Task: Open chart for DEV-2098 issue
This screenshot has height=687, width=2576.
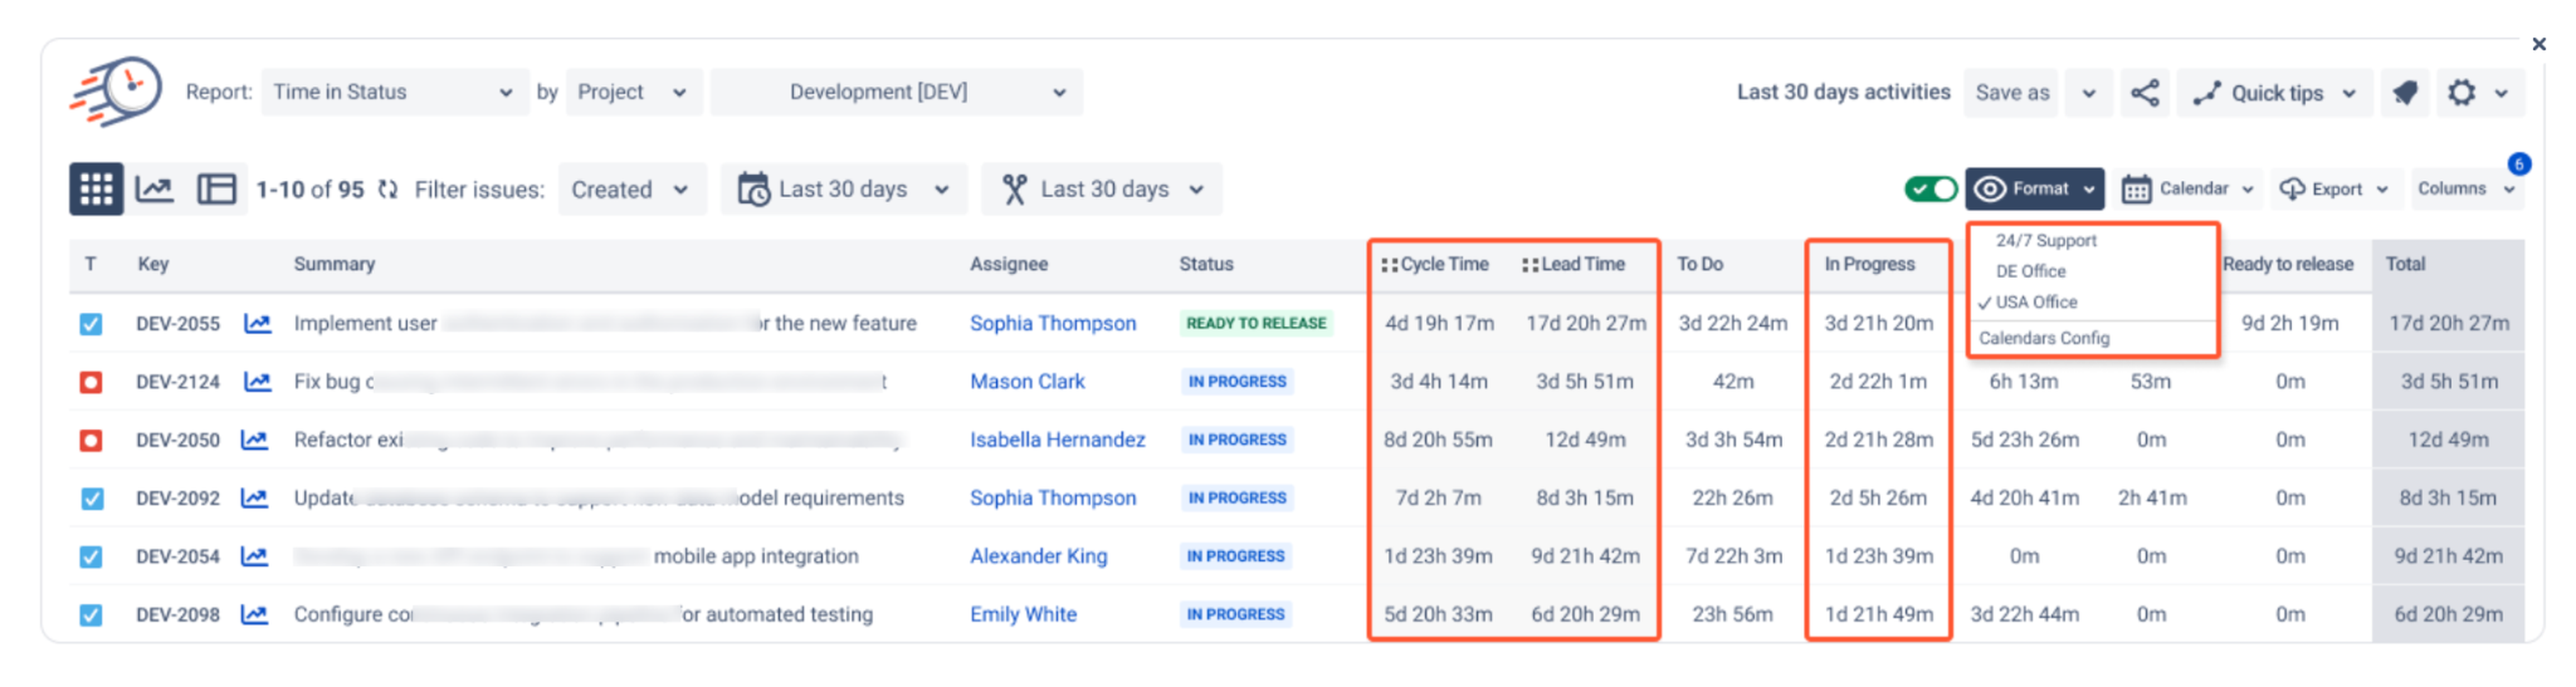Action: (x=254, y=614)
